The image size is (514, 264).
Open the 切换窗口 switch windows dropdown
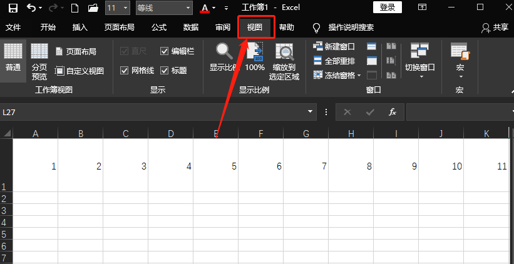point(419,61)
